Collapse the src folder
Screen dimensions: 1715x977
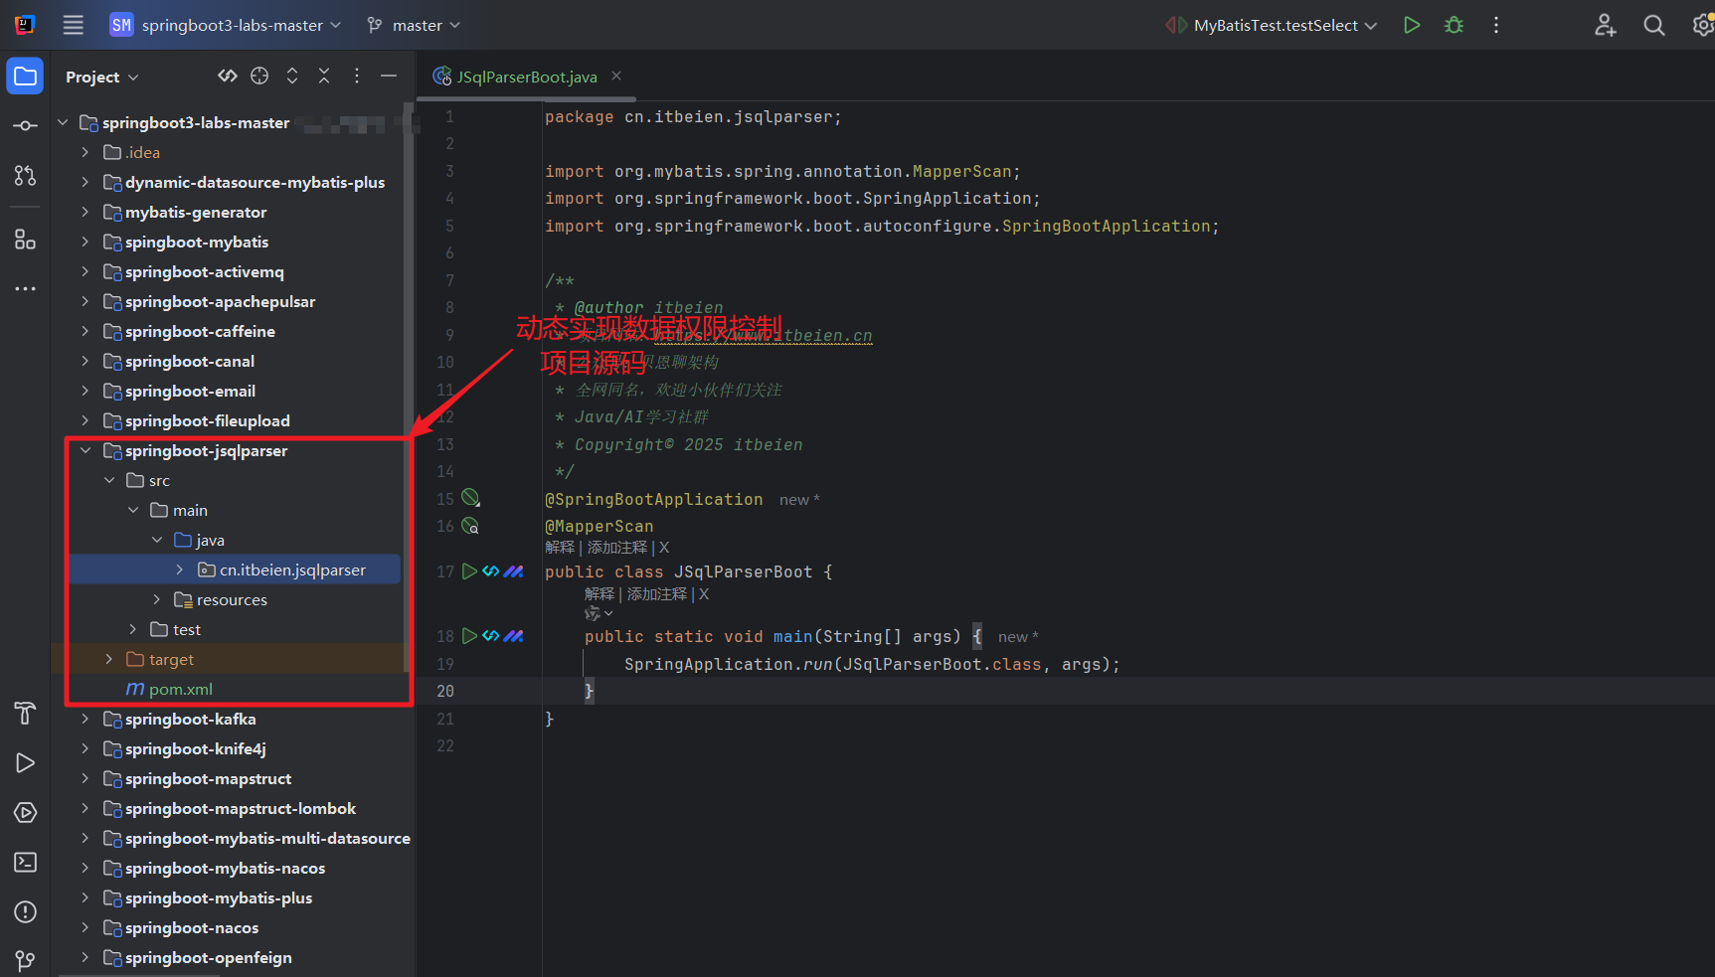(x=109, y=481)
